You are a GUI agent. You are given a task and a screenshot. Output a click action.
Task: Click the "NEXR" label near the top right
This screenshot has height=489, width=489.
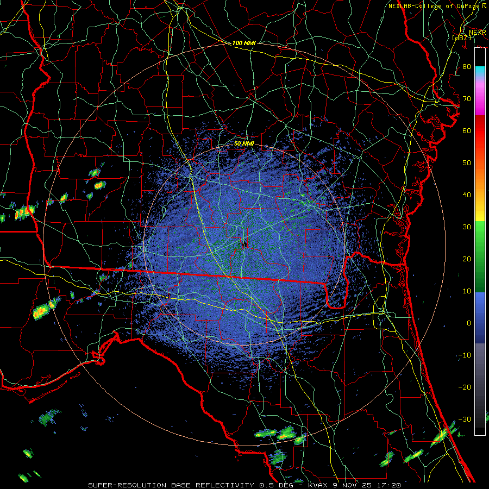coord(477,33)
